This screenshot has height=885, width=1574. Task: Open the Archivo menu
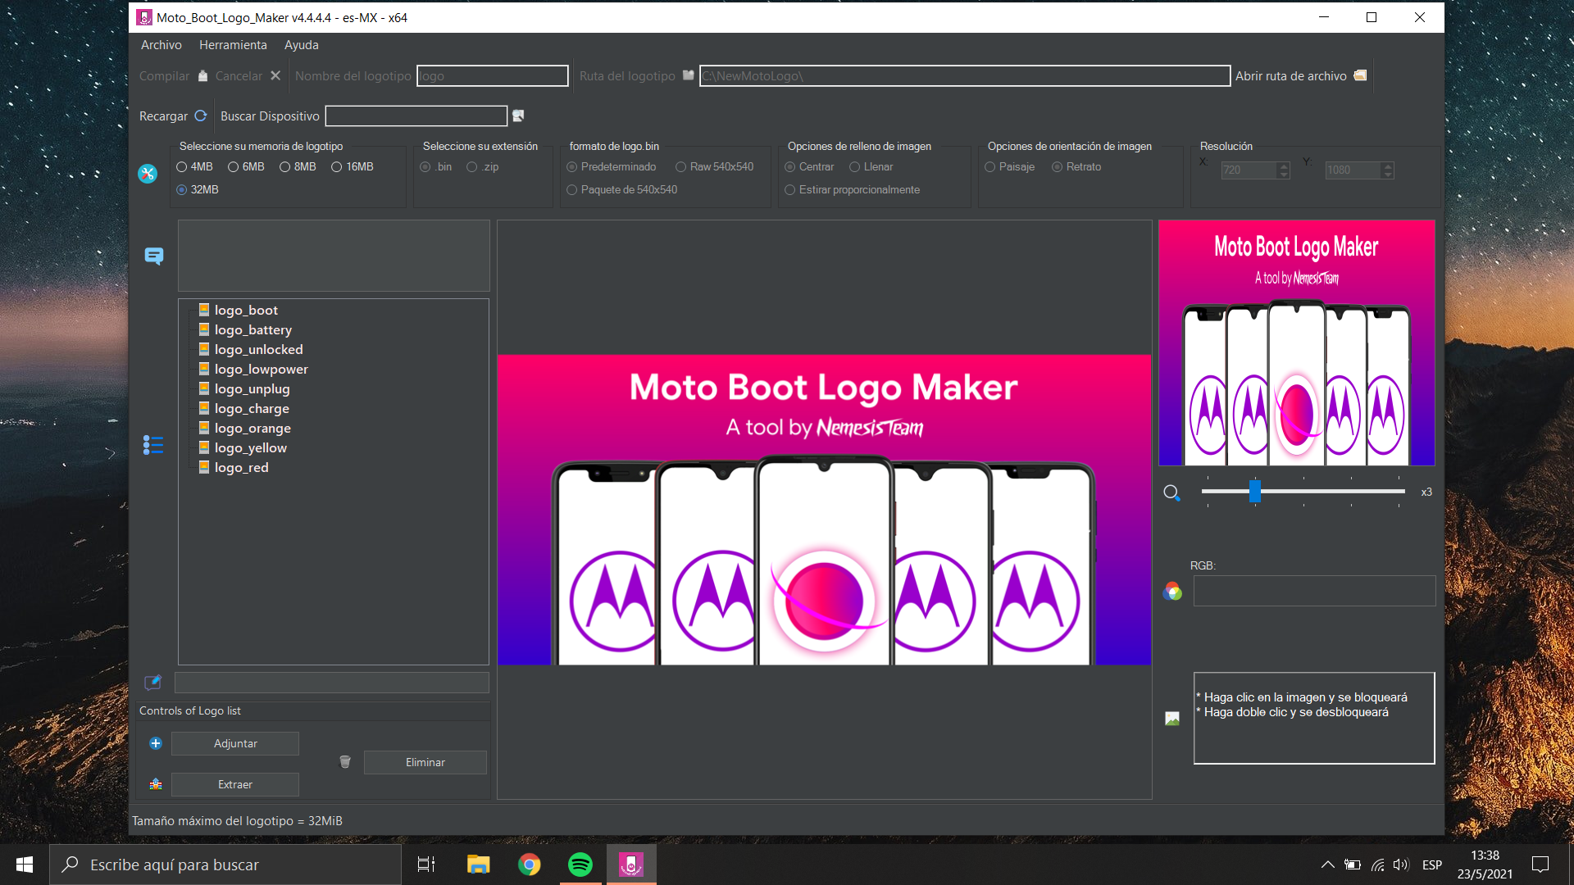tap(161, 45)
